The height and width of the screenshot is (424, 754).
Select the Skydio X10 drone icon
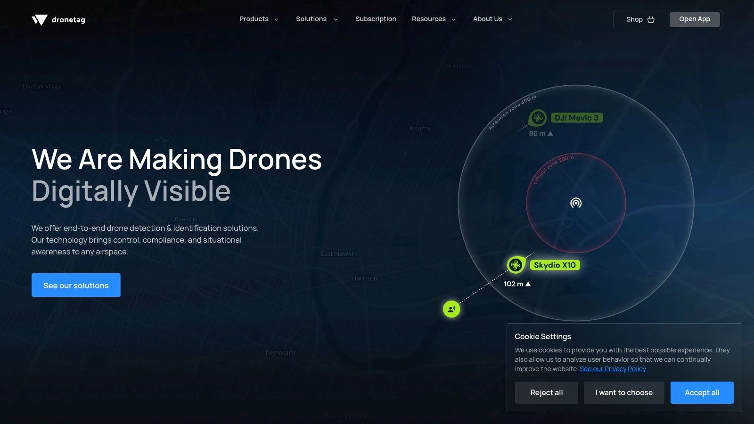[x=516, y=265]
